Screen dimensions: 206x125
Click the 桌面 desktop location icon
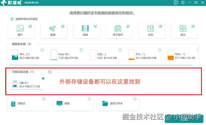[59, 103]
